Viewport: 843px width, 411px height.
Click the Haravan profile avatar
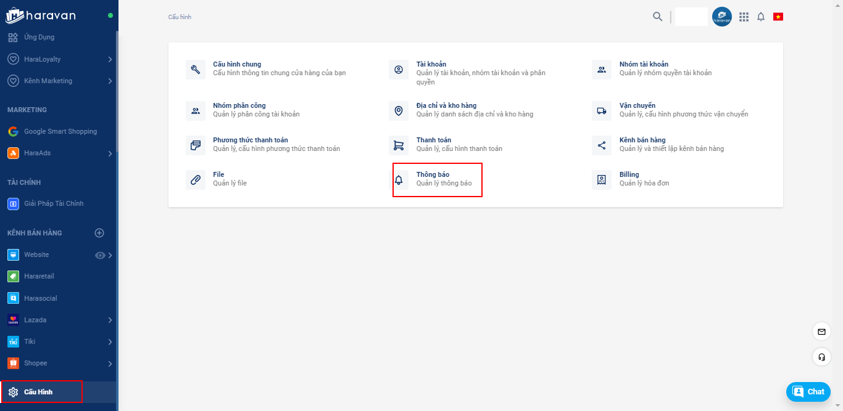(x=721, y=17)
